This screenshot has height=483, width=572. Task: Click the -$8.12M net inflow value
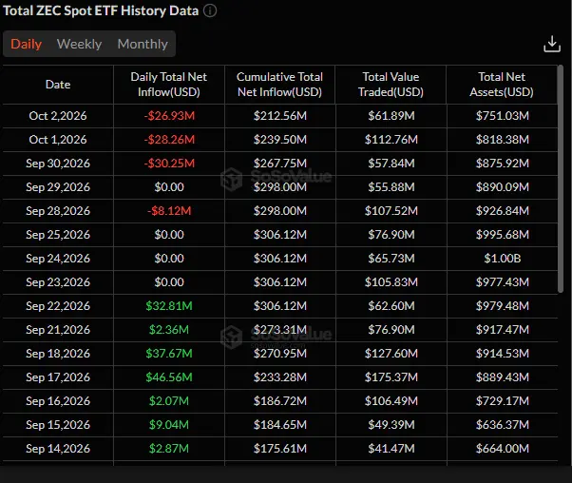click(x=169, y=211)
